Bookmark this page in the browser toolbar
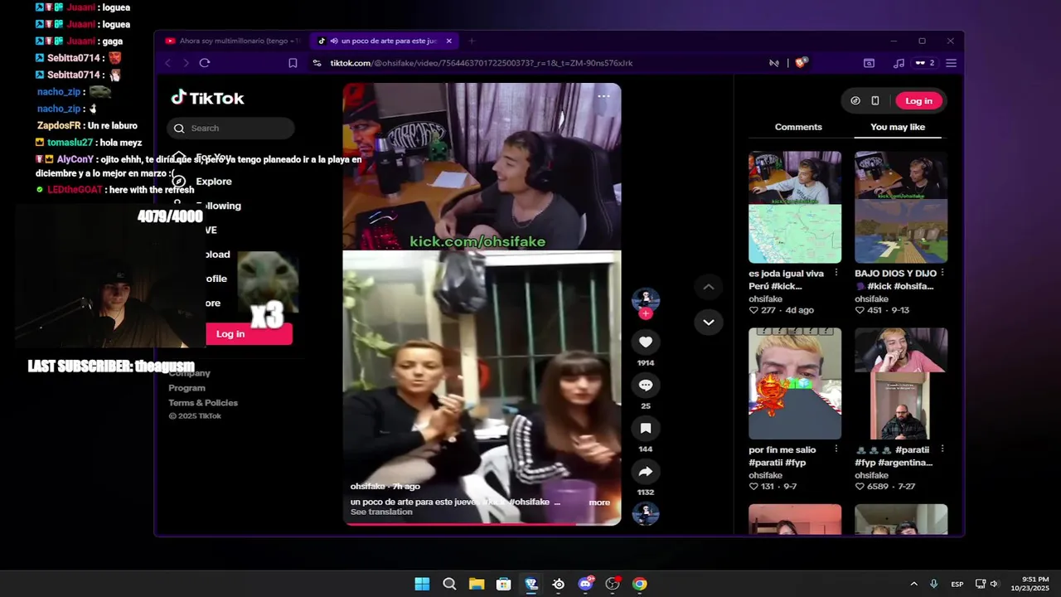1061x597 pixels. coord(293,63)
